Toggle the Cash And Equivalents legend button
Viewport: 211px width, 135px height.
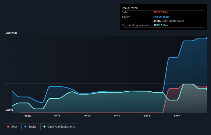pos(59,127)
